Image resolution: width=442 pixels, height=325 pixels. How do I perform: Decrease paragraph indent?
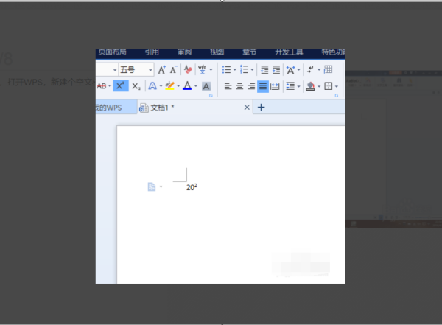pos(264,69)
